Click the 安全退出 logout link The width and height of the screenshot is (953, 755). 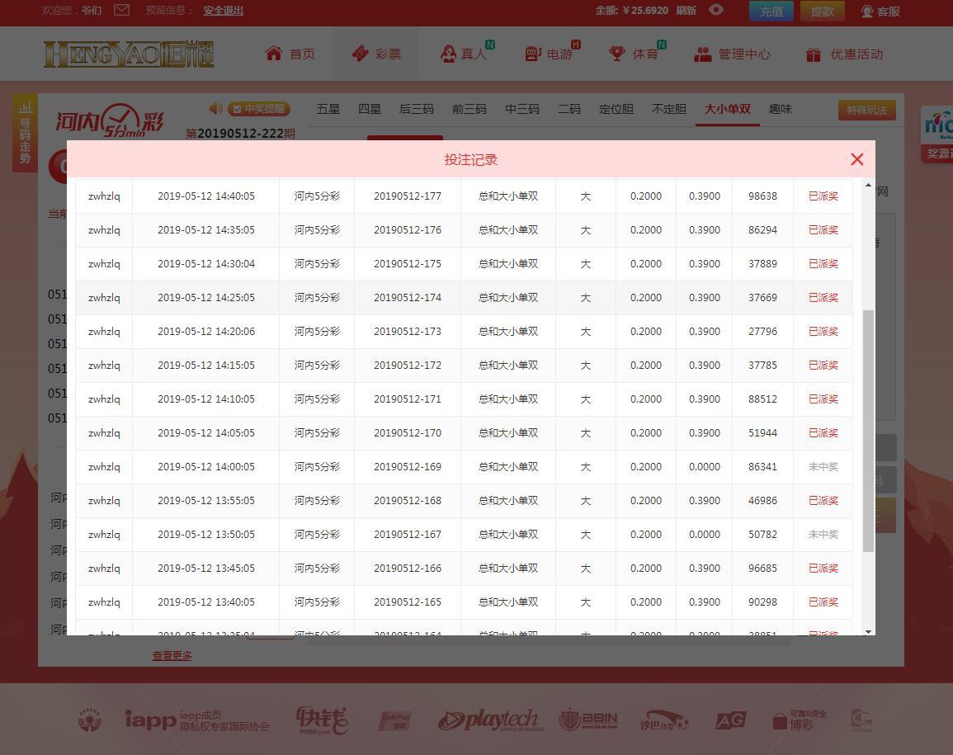[223, 11]
